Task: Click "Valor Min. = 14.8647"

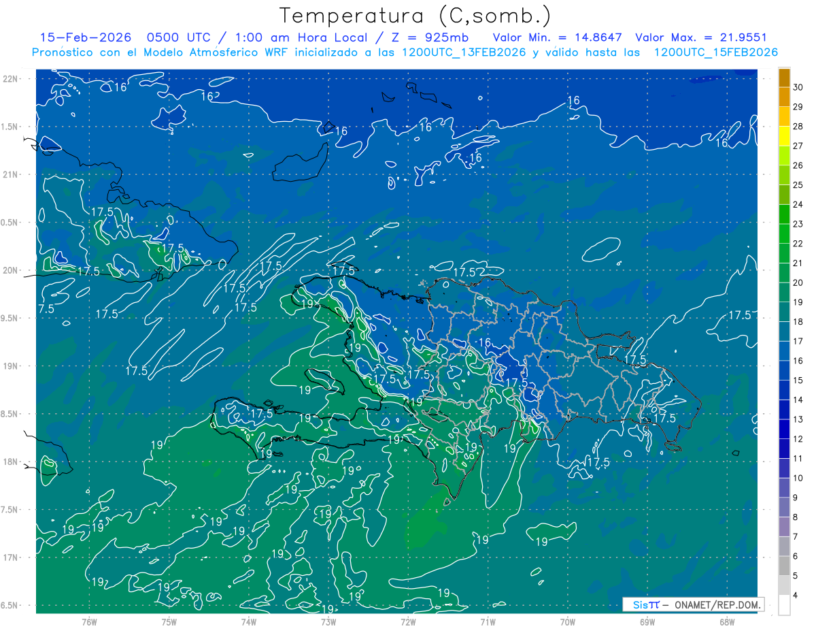Action: click(x=558, y=38)
